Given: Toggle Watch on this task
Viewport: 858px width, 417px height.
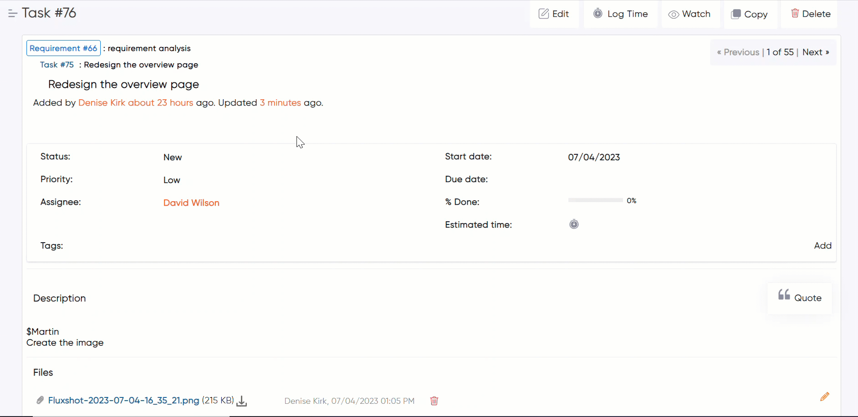Looking at the screenshot, I should (689, 14).
